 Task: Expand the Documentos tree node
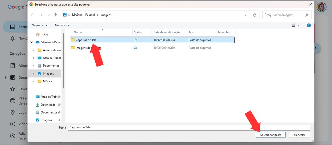33,66
